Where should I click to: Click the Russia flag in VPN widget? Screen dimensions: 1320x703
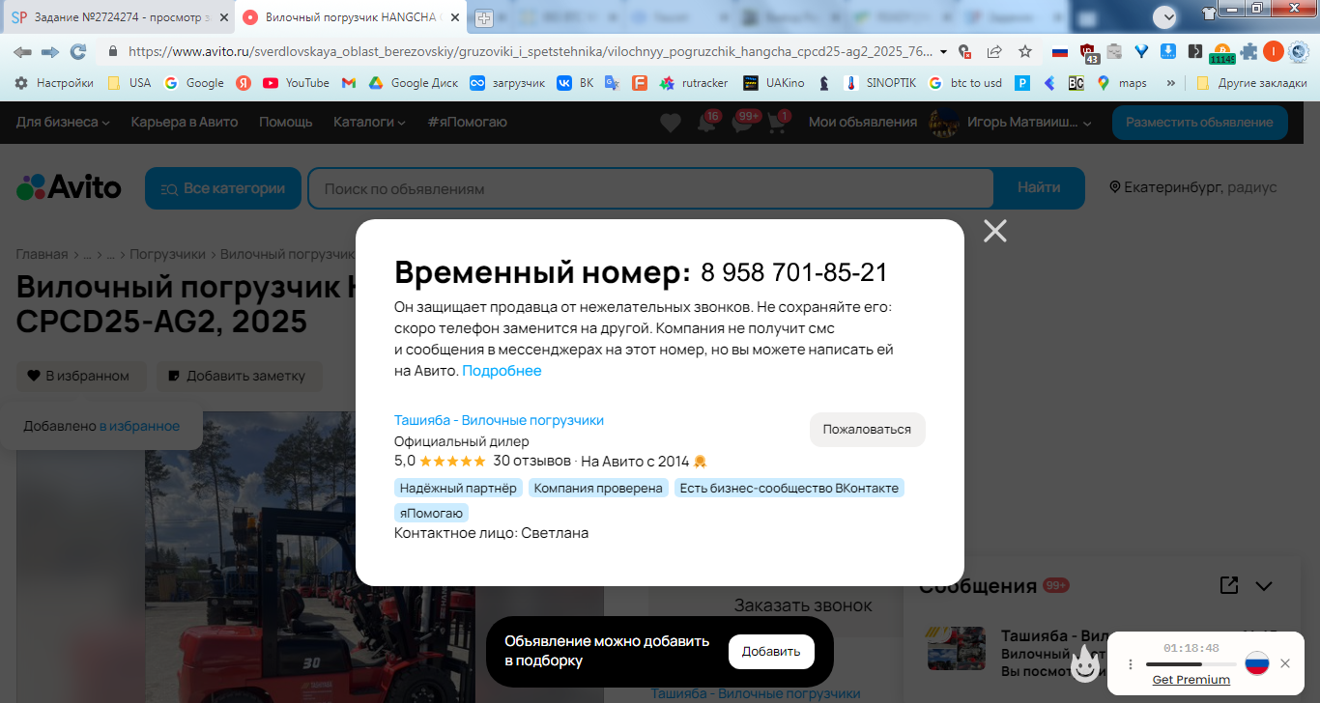pyautogui.click(x=1256, y=663)
